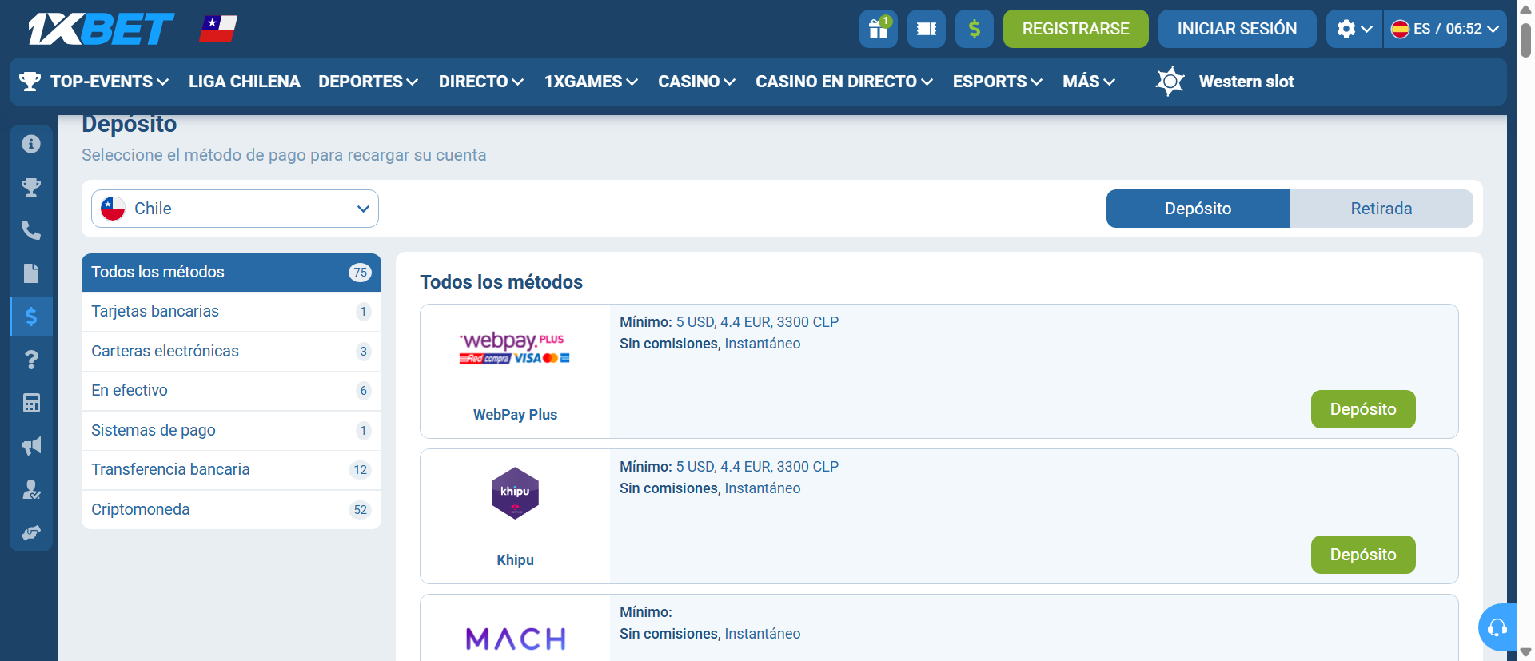Screen dimensions: 1535x661
Task: Select Sistemas de pago category
Action: pos(231,430)
